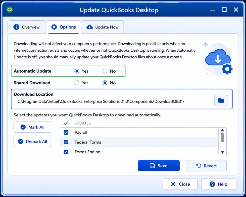The width and height of the screenshot is (246, 197).
Task: Click the Automatic Update label
Action: click(32, 71)
